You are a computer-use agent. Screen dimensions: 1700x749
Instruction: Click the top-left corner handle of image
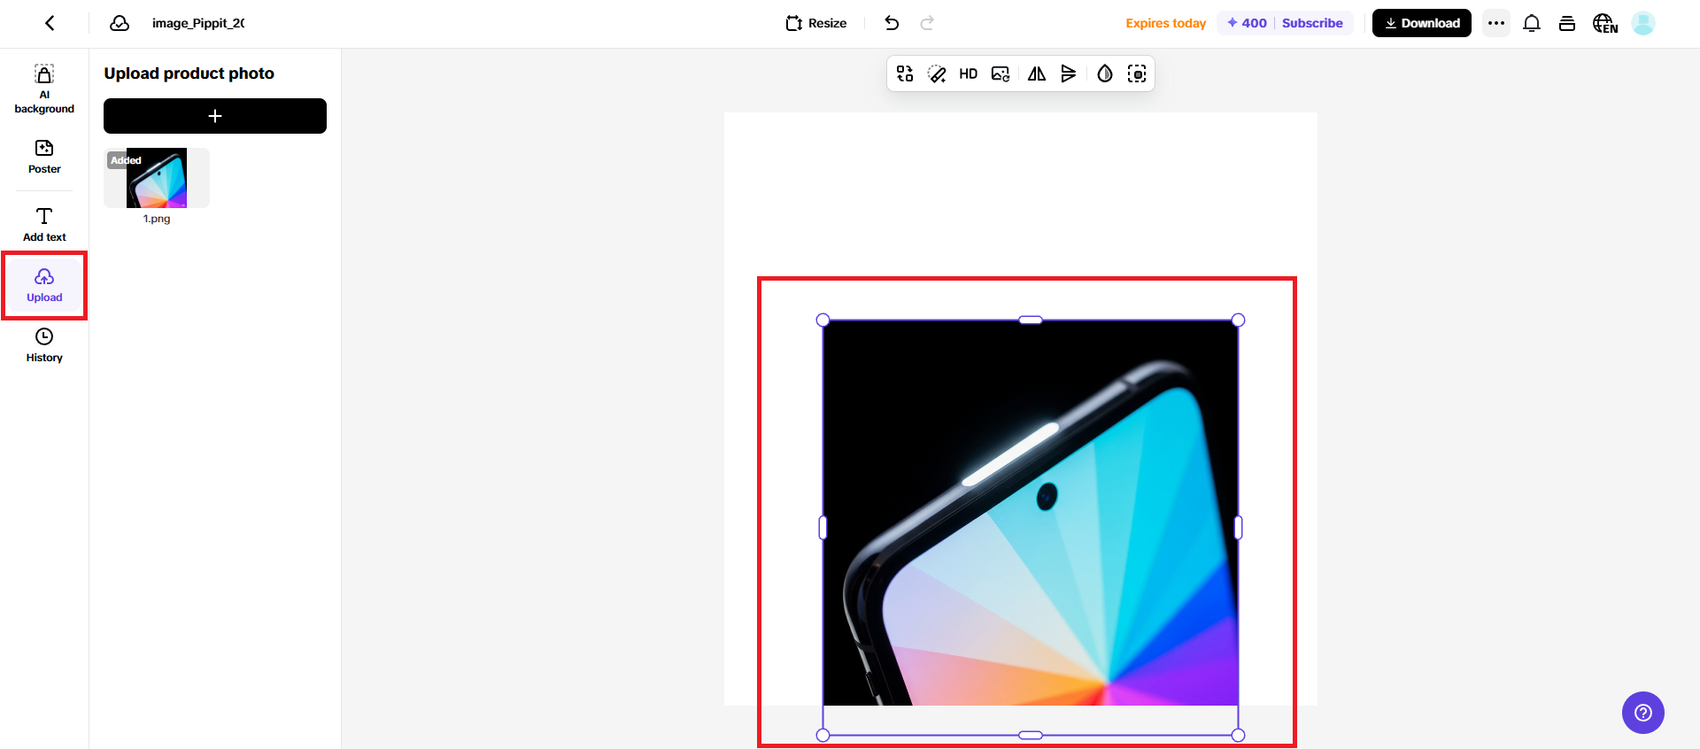[x=823, y=320]
